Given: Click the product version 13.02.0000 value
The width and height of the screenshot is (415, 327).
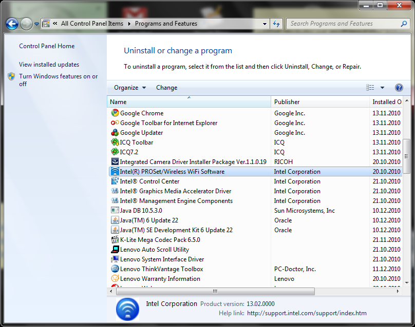Looking at the screenshot, I should point(261,304).
